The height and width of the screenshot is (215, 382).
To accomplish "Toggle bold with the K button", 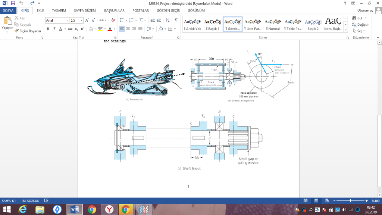I will click(x=48, y=29).
